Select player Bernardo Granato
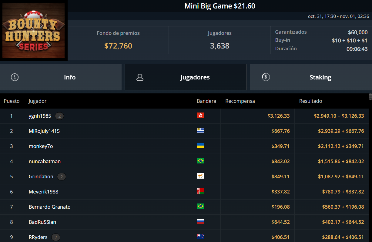Image resolution: width=372 pixels, height=242 pixels. click(x=50, y=207)
